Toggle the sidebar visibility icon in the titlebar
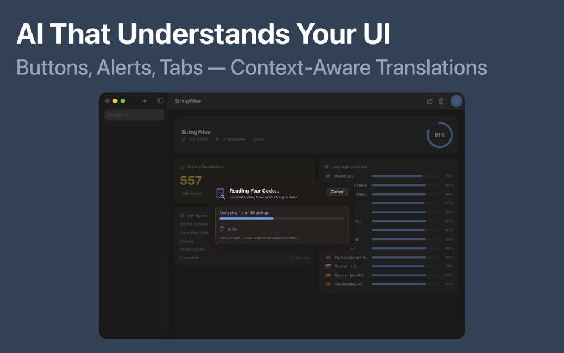 click(160, 100)
